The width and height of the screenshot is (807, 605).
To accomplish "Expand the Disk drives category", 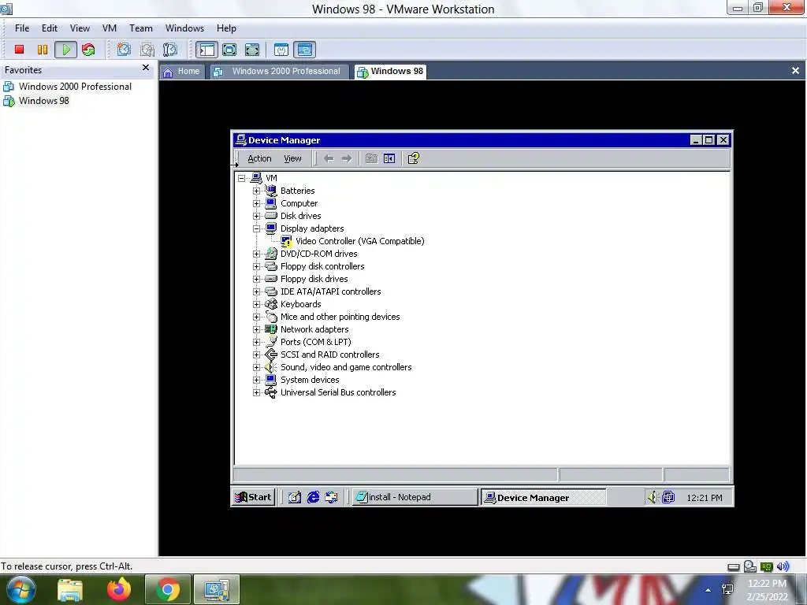I will click(x=256, y=216).
